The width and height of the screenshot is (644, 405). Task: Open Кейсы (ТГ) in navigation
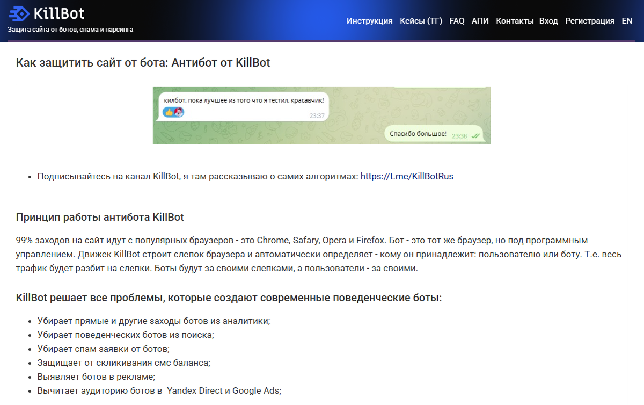click(421, 21)
